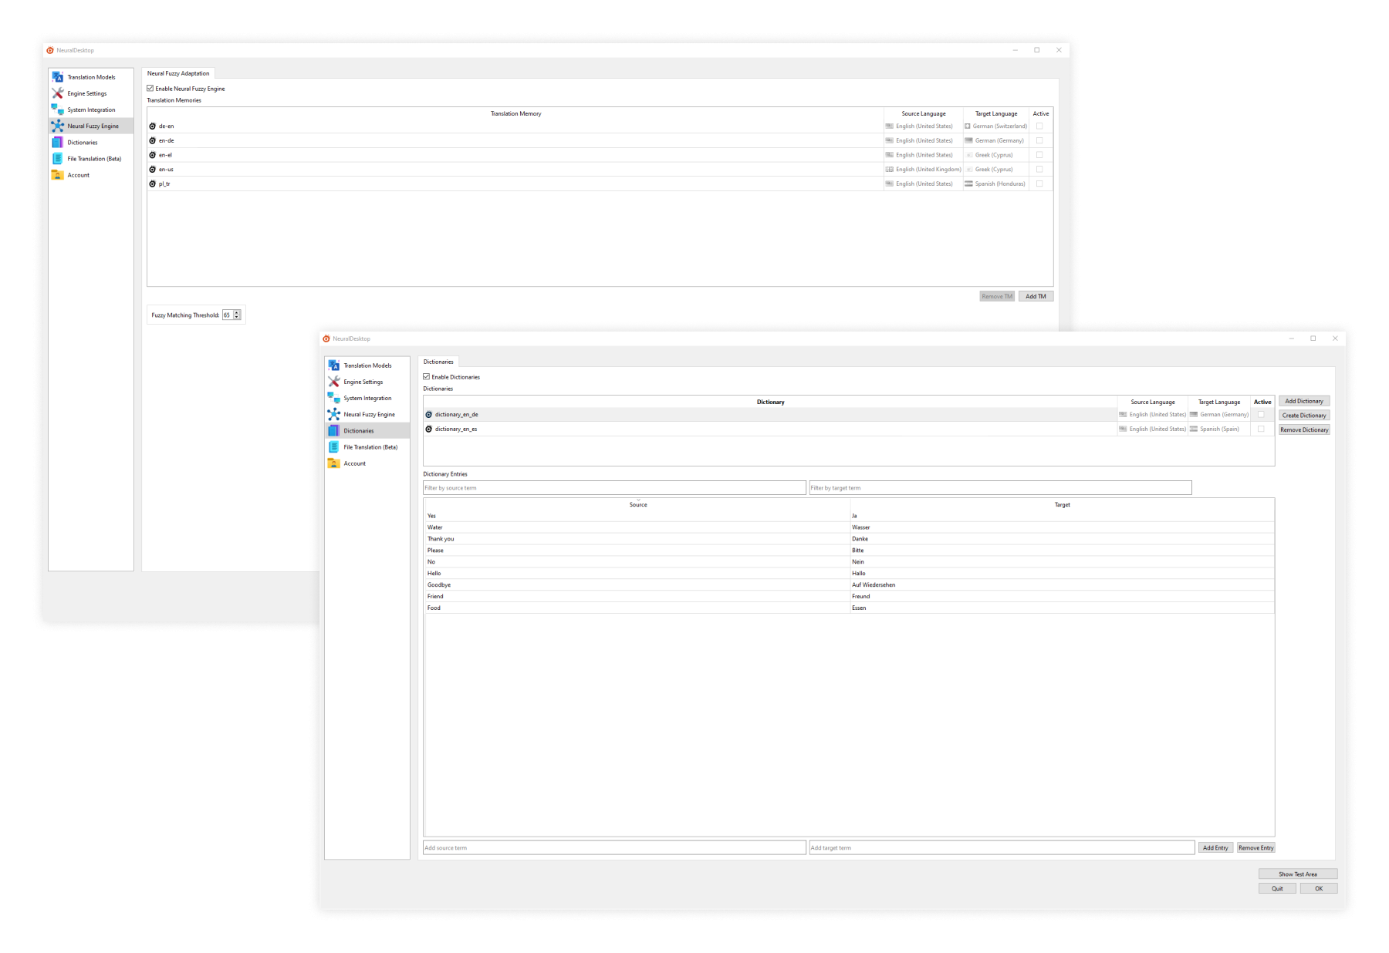Open Dictionaries book icon in back window sidebar
The width and height of the screenshot is (1389, 953).
(x=58, y=142)
